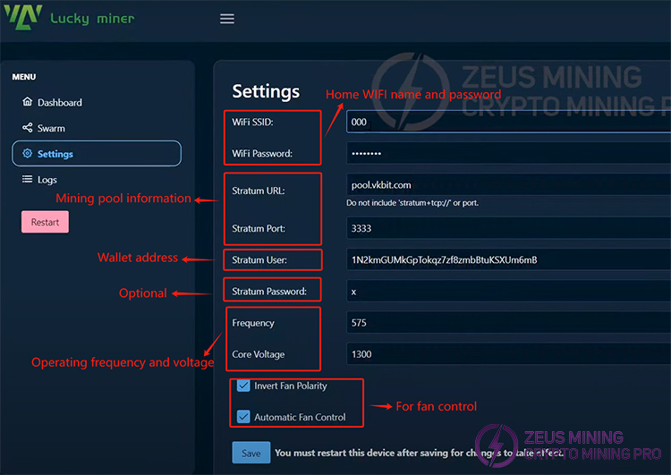The width and height of the screenshot is (671, 475).
Task: Click the Automatic Fan Control label text
Action: [x=300, y=417]
